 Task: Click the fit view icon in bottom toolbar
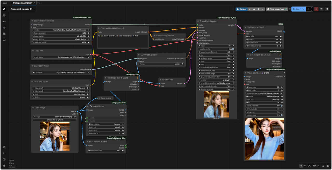309,166
